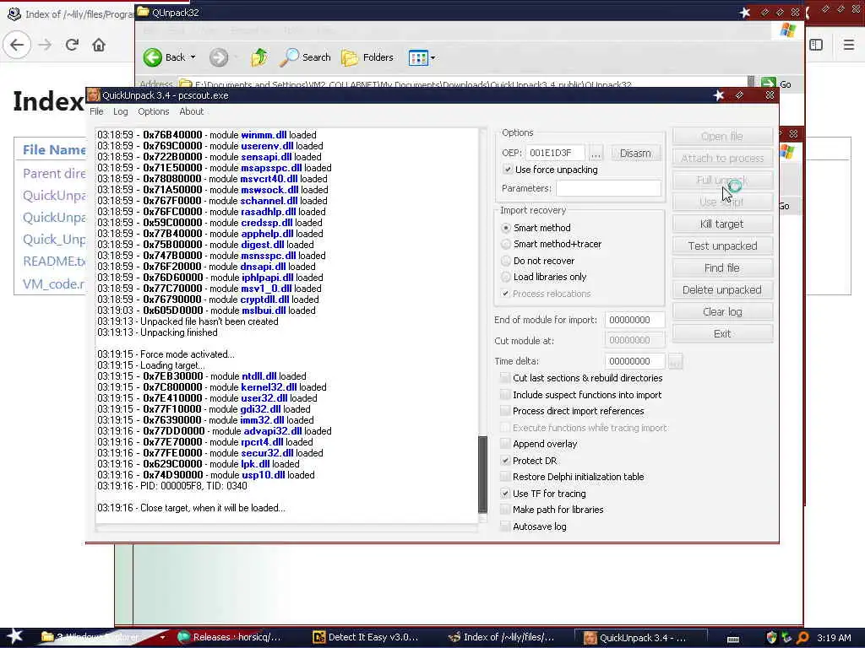This screenshot has height=648, width=865.
Task: Click the security shield tray icon
Action: (772, 638)
